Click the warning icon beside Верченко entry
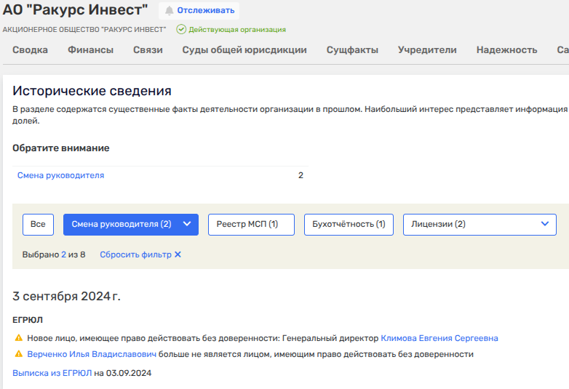Viewport: 569px width, 389px height. (x=18, y=355)
